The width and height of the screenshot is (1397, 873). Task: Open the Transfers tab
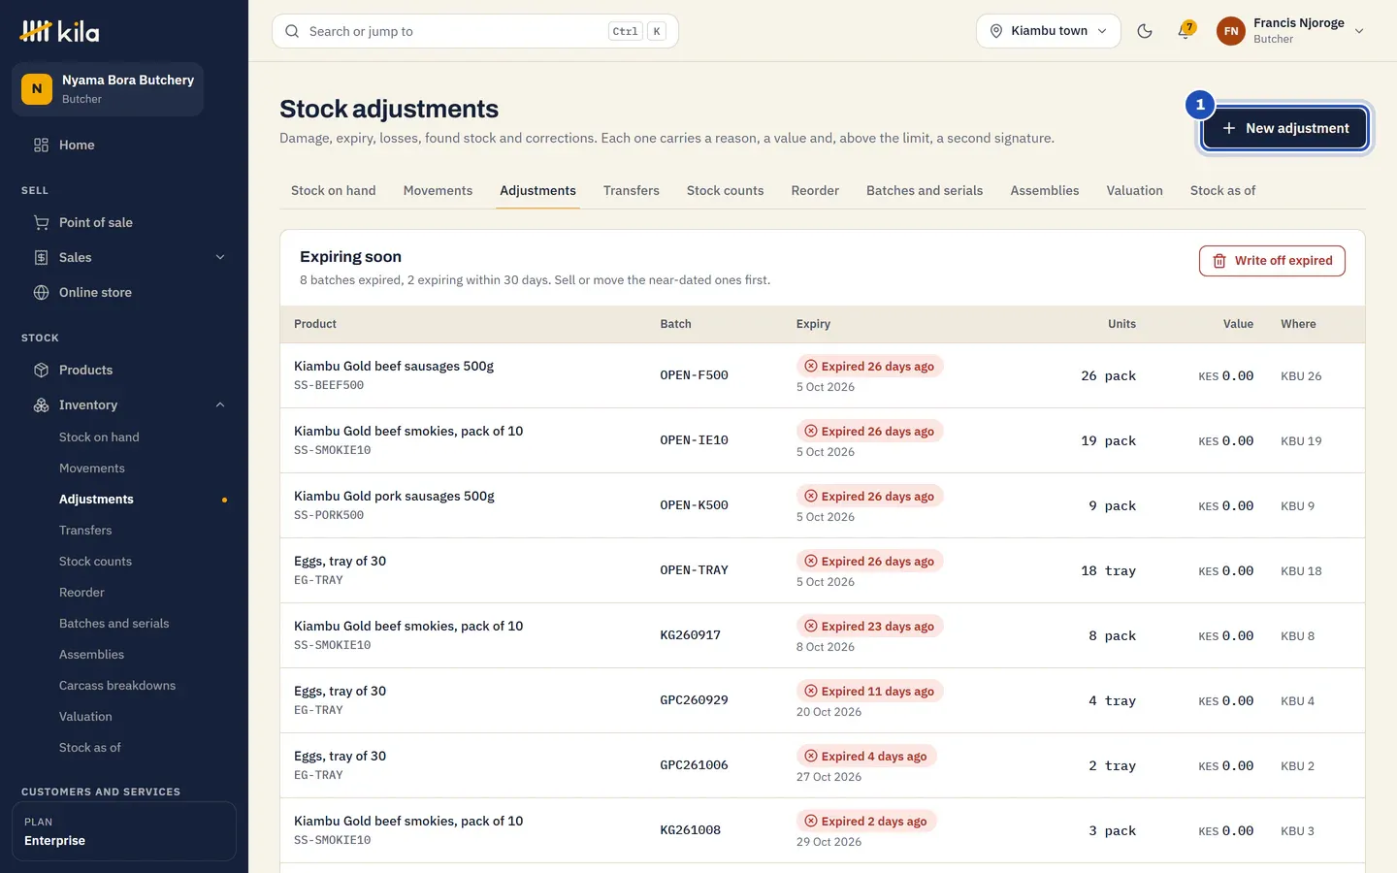tap(632, 190)
